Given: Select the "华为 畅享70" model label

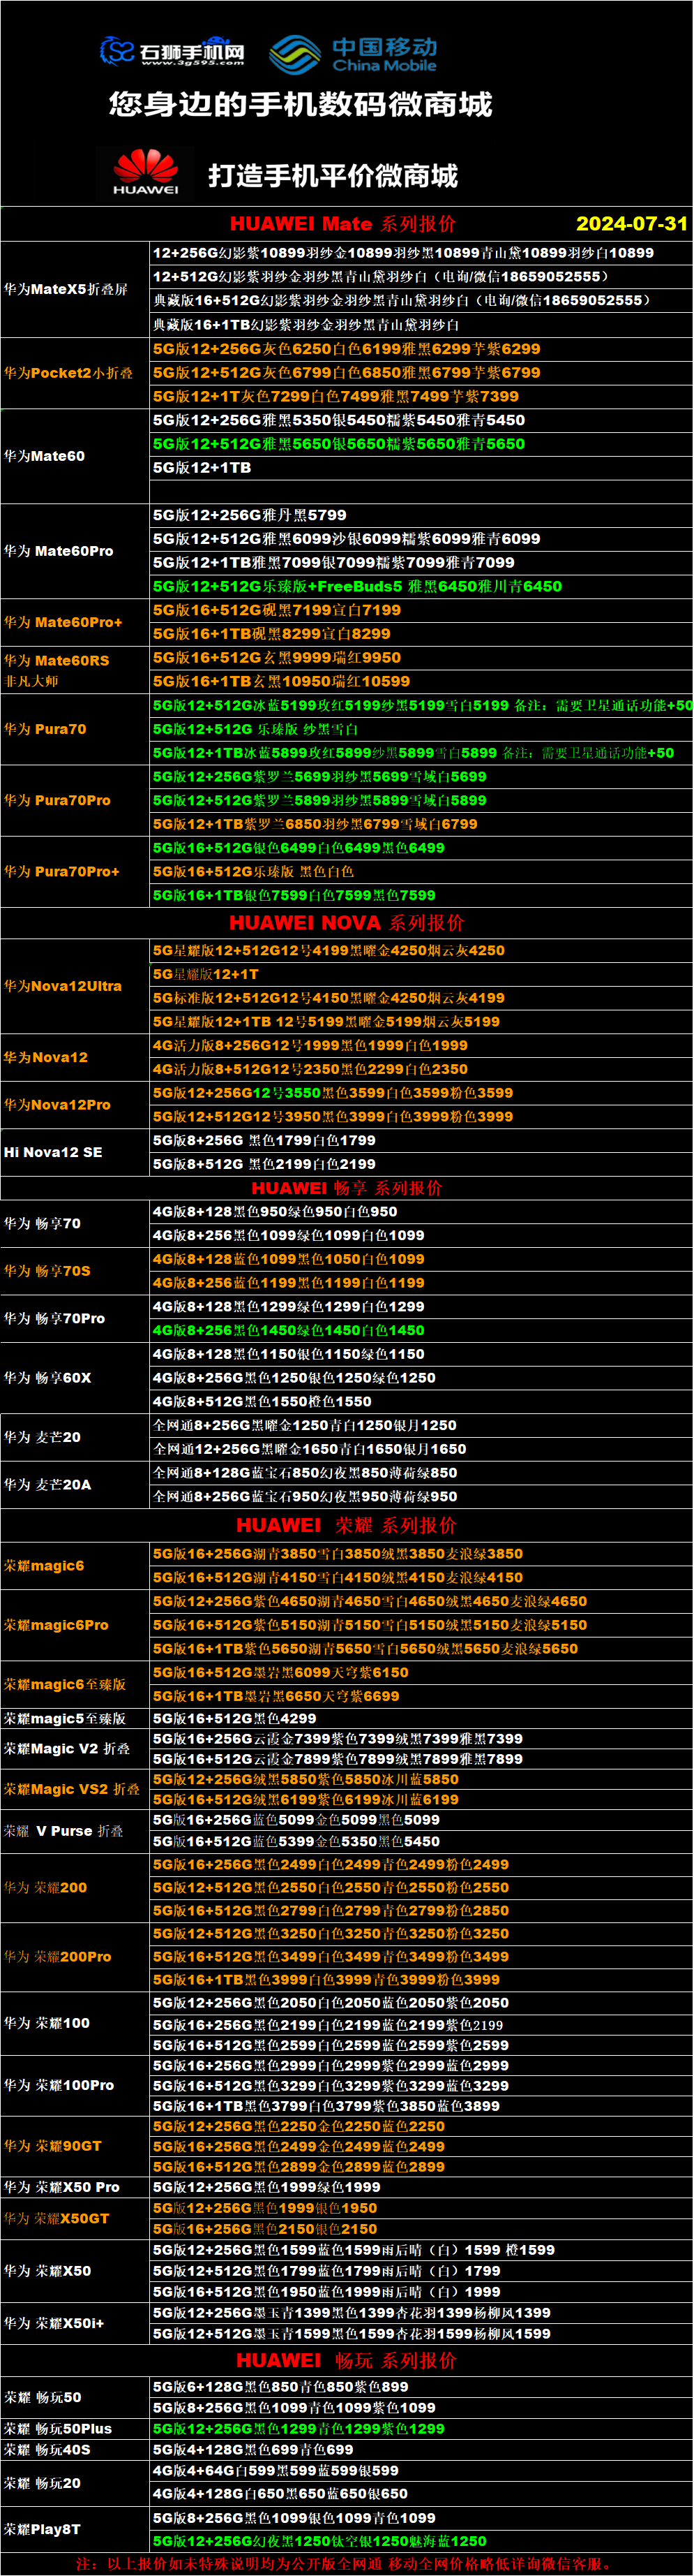Looking at the screenshot, I should pyautogui.click(x=42, y=1223).
